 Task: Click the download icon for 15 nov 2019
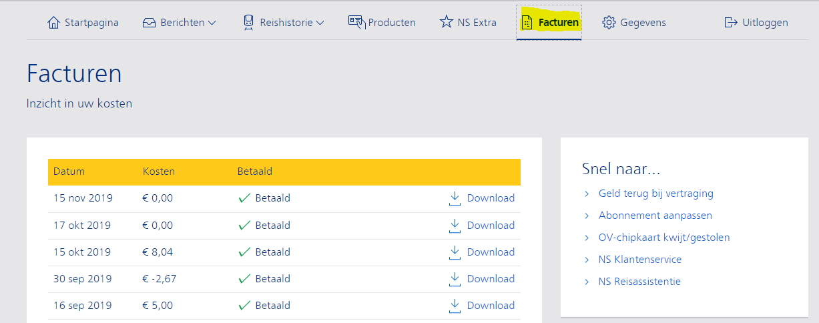(x=455, y=198)
